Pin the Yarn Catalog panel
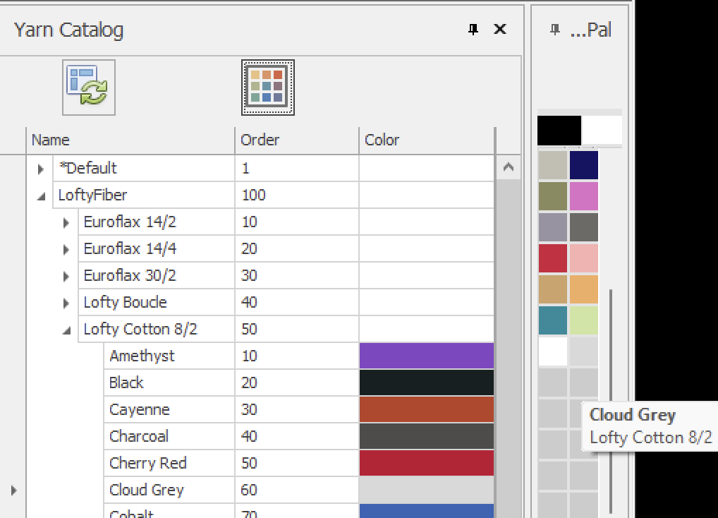The height and width of the screenshot is (518, 718). (x=473, y=29)
